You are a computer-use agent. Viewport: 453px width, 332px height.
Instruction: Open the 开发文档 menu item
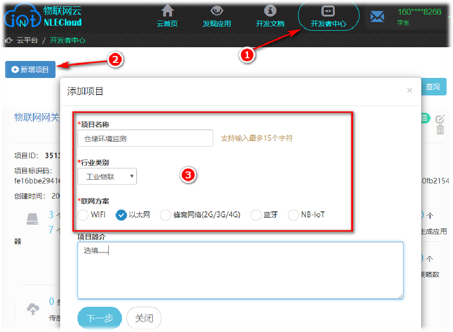coord(270,17)
